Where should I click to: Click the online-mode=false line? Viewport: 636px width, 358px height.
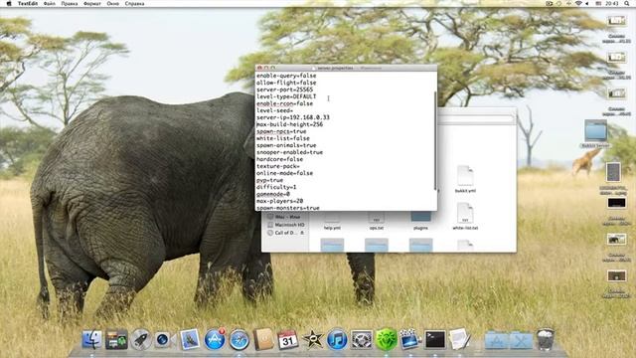click(285, 173)
